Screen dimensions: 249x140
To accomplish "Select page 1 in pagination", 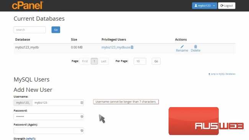I will [x=94, y=61].
